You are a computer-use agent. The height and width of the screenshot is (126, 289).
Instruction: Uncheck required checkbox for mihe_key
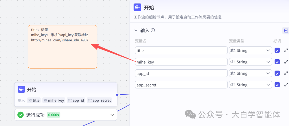click(277, 62)
